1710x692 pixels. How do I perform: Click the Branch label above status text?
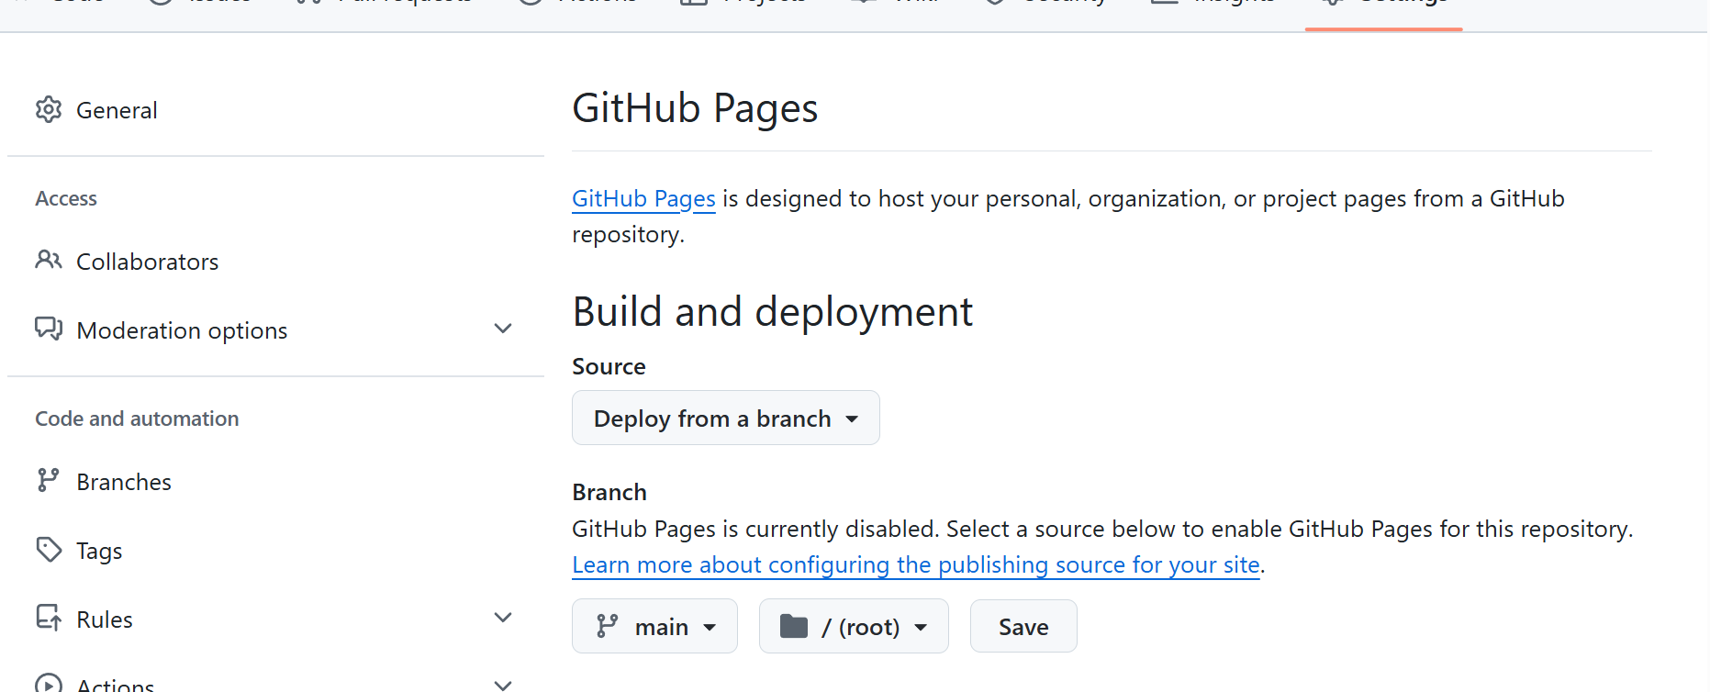click(609, 492)
